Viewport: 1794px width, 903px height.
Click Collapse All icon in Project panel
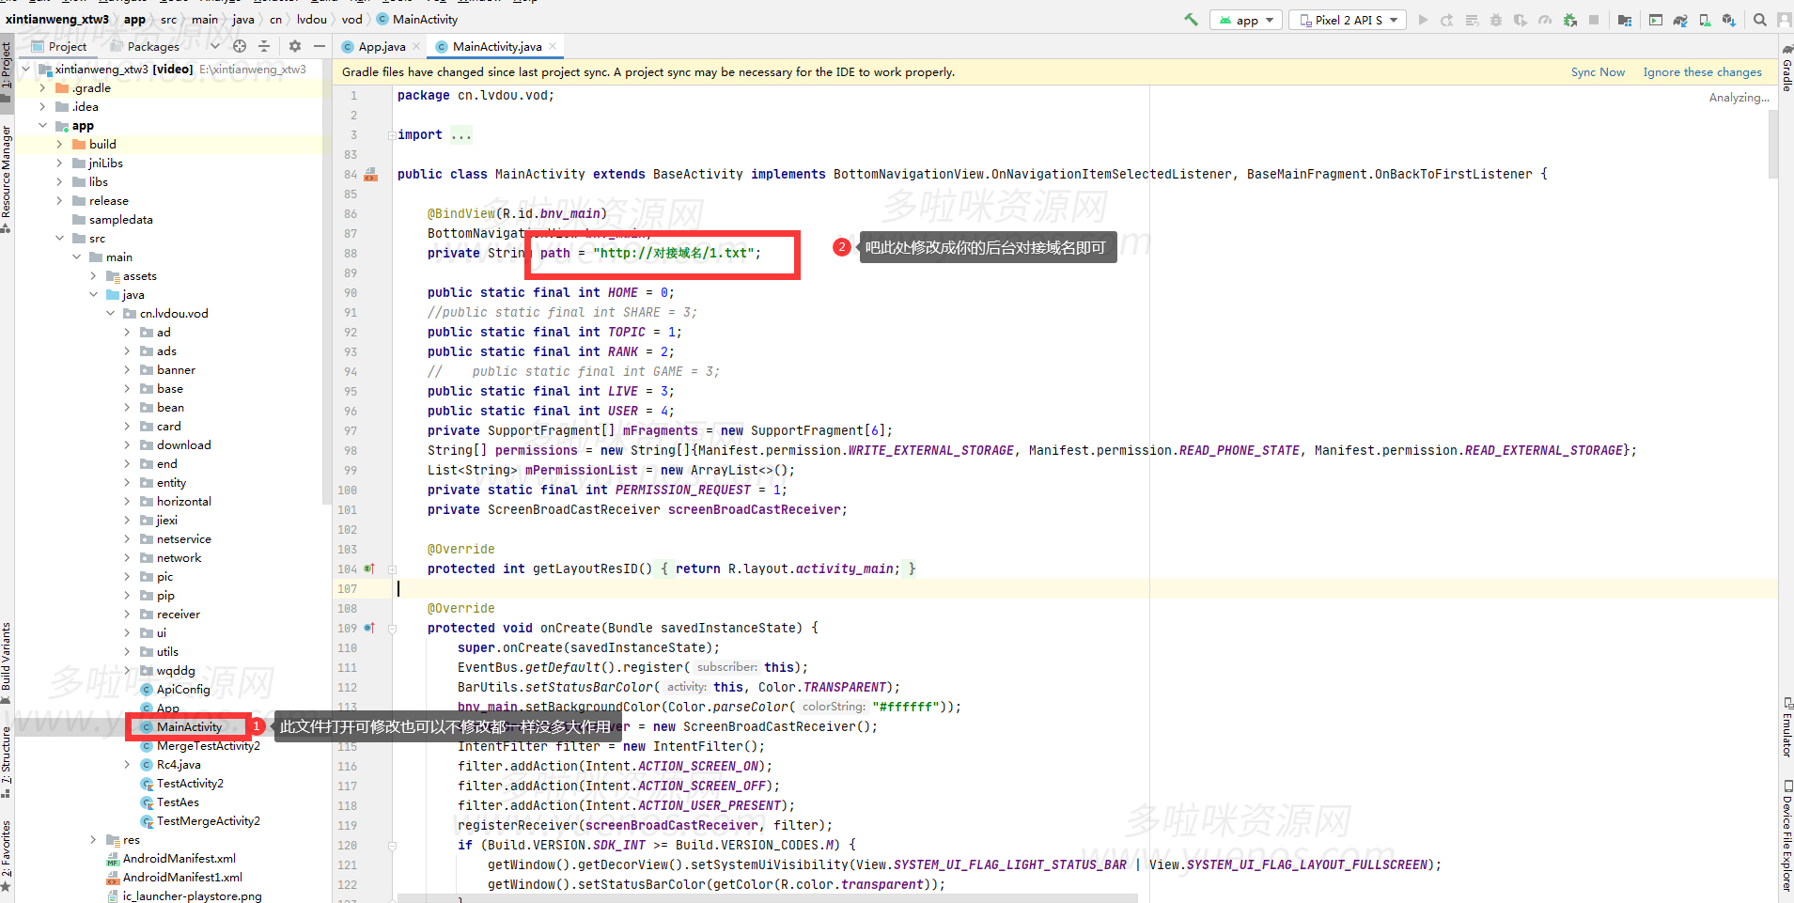[x=264, y=46]
